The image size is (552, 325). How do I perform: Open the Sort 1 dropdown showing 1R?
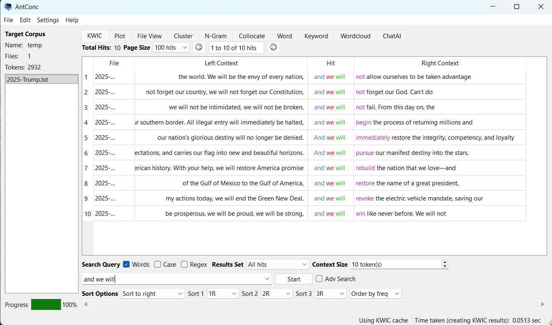pos(223,294)
